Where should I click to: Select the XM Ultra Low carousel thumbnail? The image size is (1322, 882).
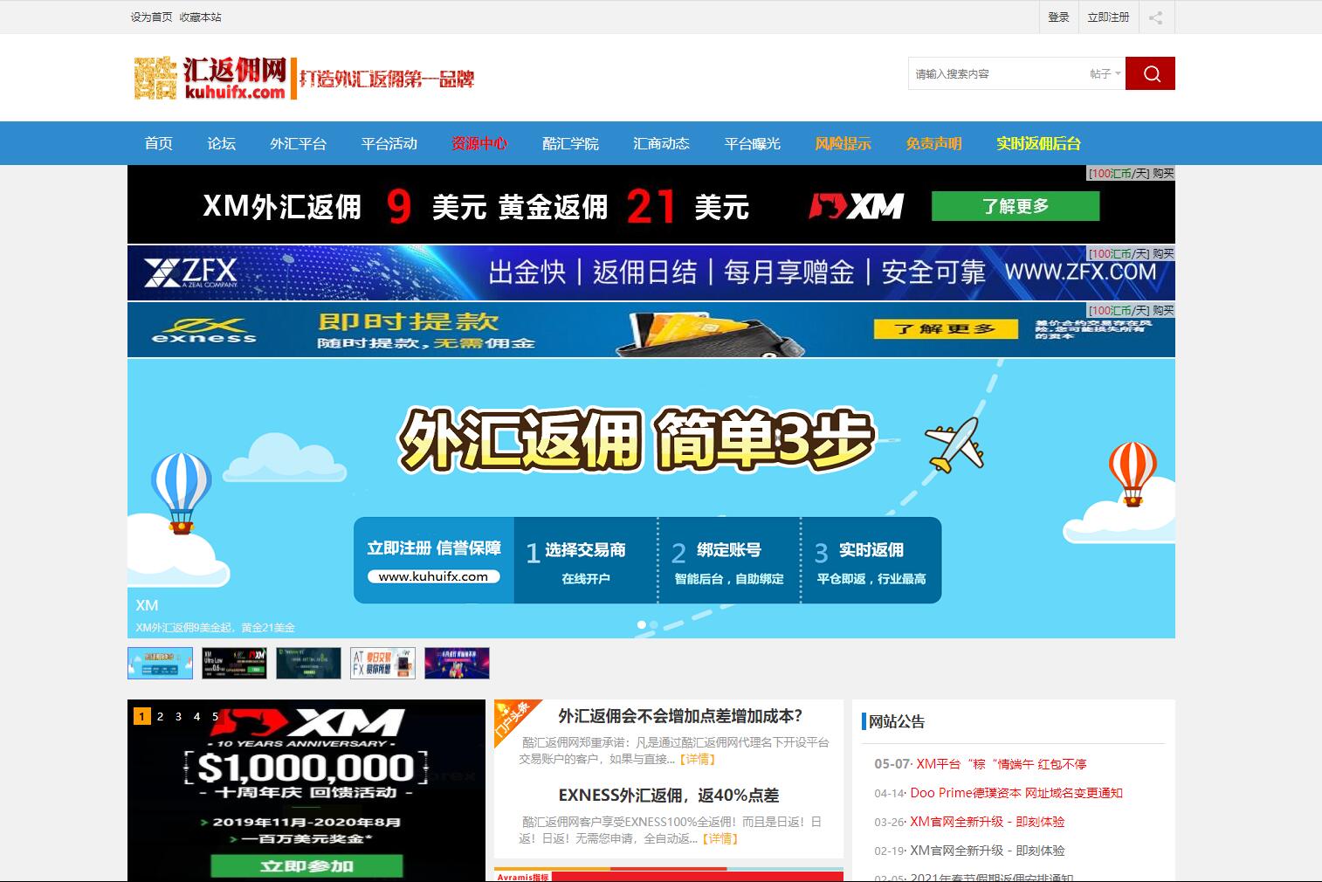234,663
